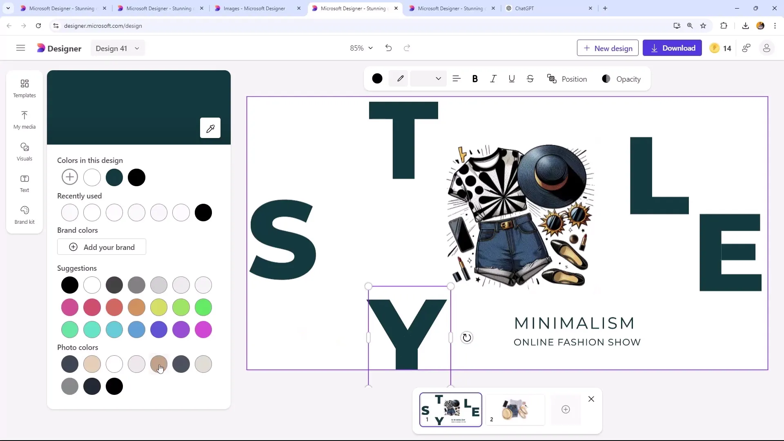Open My media panel
The image size is (784, 441).
pos(24,120)
